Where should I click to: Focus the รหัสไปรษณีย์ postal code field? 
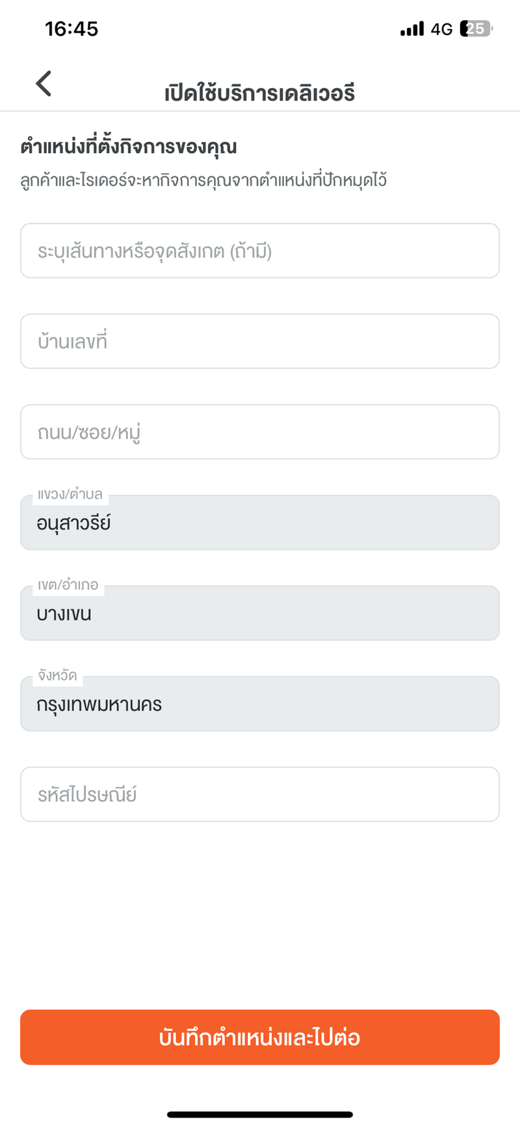[x=260, y=794]
